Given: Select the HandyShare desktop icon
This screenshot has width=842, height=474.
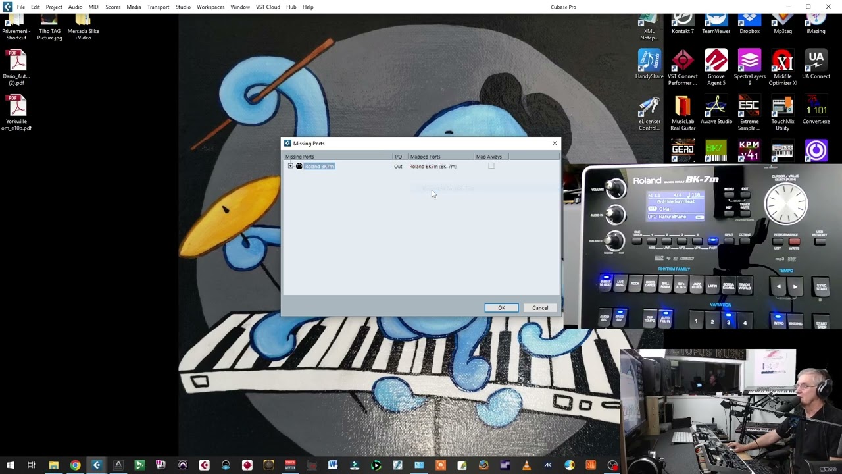Looking at the screenshot, I should point(649,64).
